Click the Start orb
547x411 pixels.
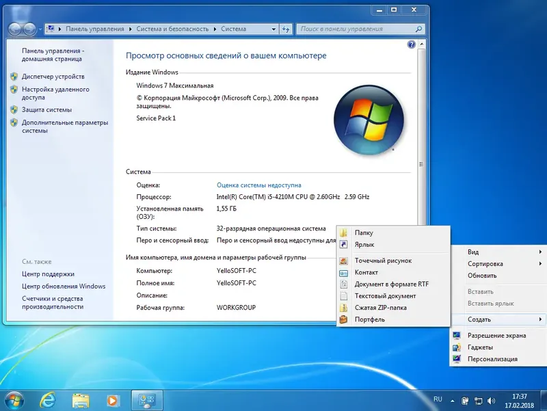pyautogui.click(x=15, y=400)
